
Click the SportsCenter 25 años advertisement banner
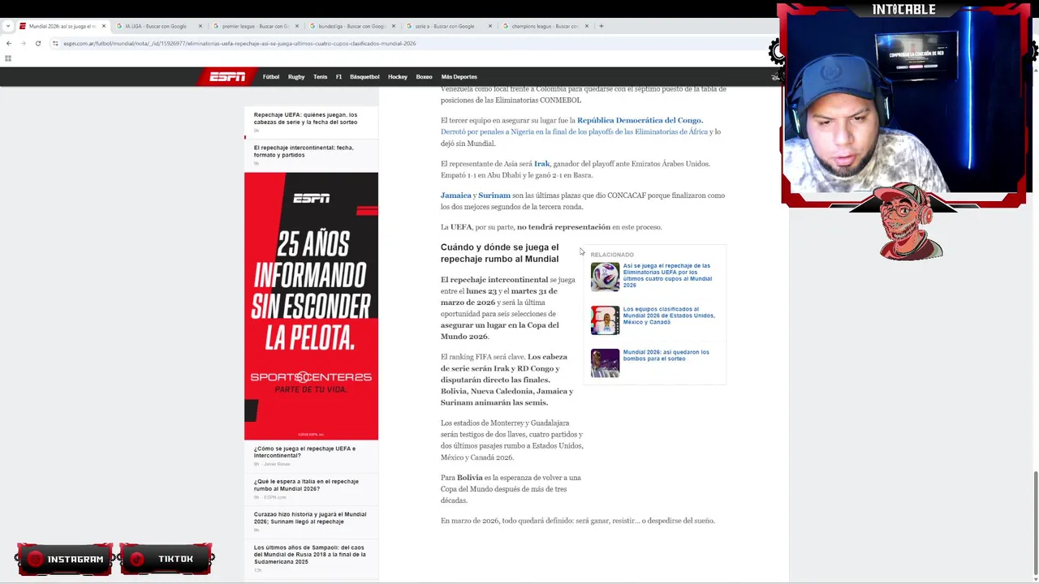(311, 306)
